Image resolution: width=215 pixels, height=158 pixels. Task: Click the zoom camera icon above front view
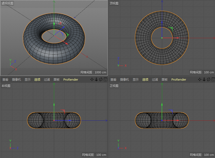point(204,80)
